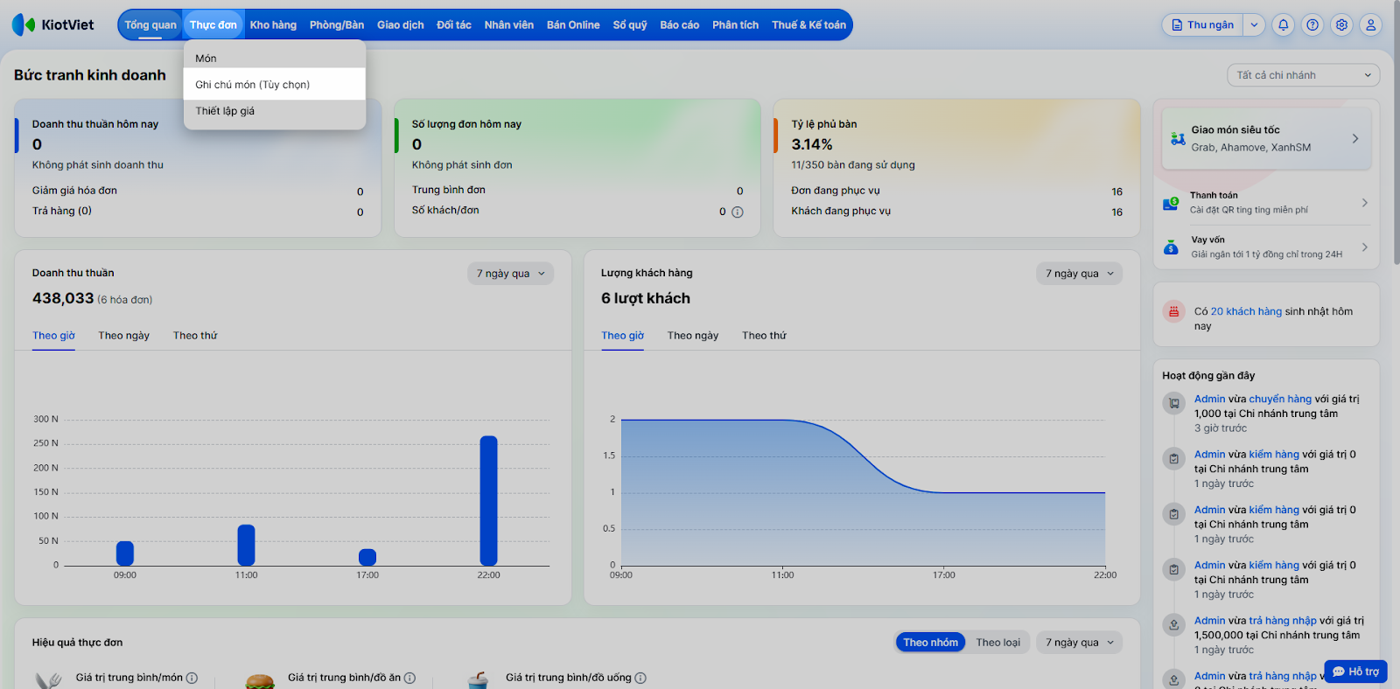The image size is (1400, 689).
Task: Select Thiết lập giá menu entry
Action: pyautogui.click(x=275, y=111)
